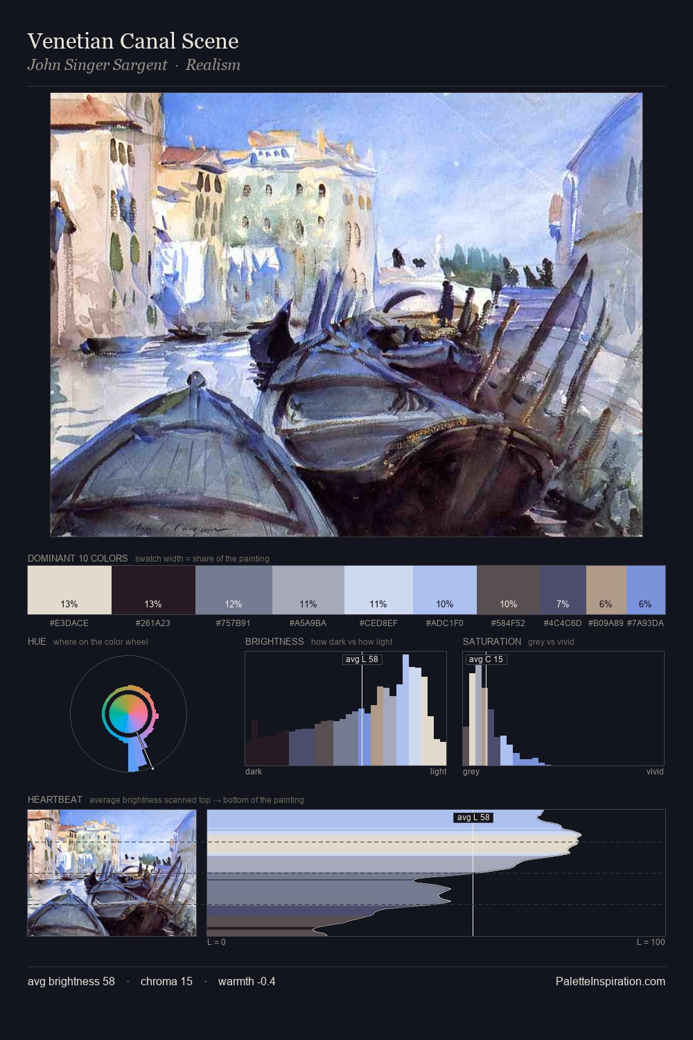693x1040 pixels.
Task: Click the small painting thumbnail in Heartbeat
Action: pyautogui.click(x=112, y=873)
